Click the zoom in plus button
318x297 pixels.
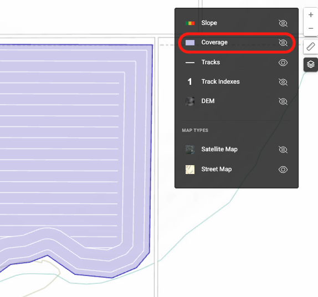pos(311,15)
